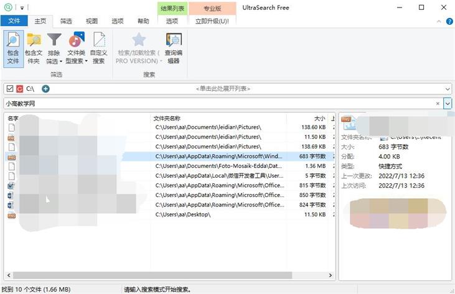This screenshot has width=455, height=294.
Task: Click file icon of the 138.60 KB row
Action: (12, 127)
